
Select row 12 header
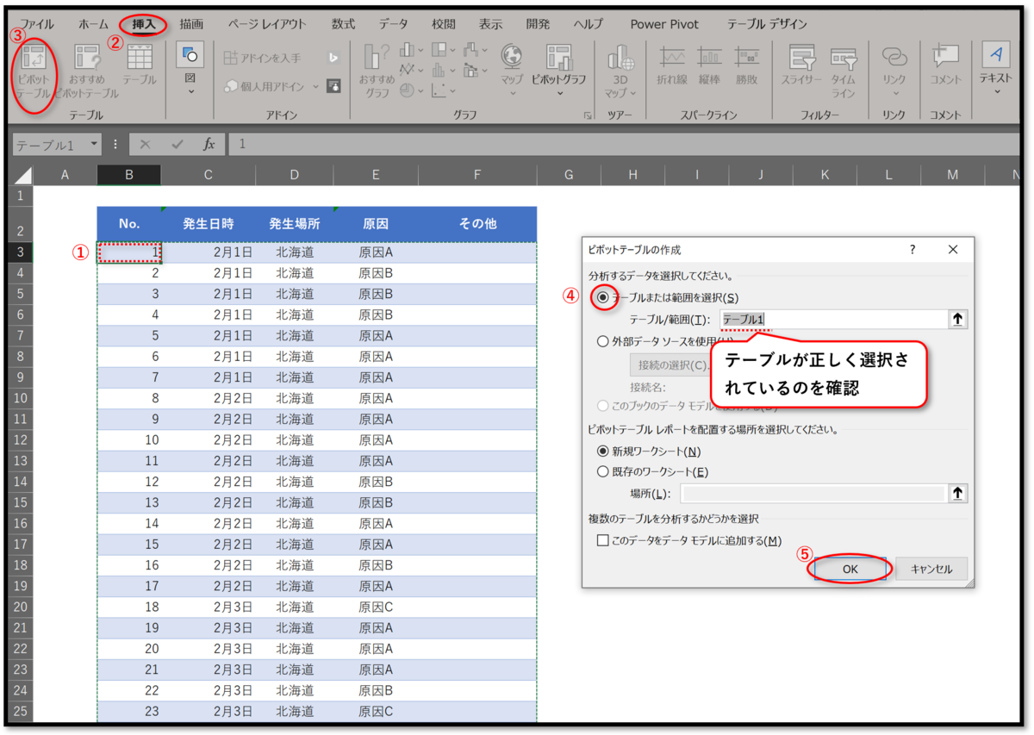click(x=22, y=439)
